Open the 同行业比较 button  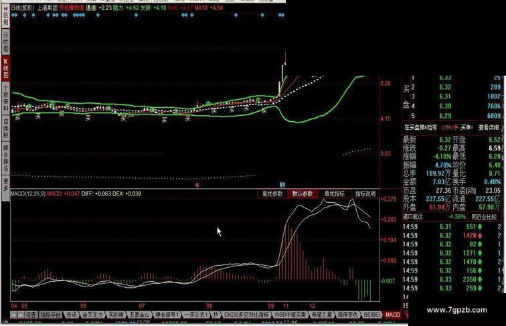[484, 217]
